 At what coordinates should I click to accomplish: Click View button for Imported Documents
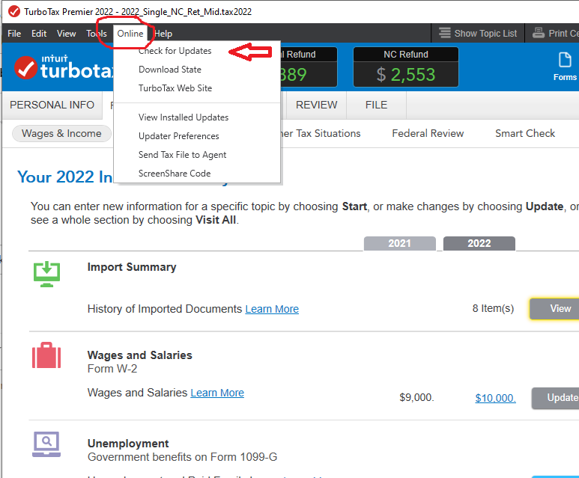click(554, 309)
